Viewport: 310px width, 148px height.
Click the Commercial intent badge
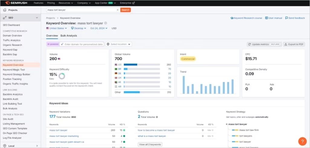pos(188,59)
